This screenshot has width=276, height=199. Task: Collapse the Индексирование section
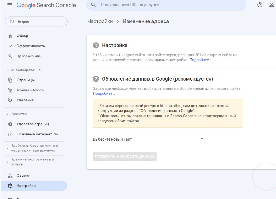(x=7, y=70)
